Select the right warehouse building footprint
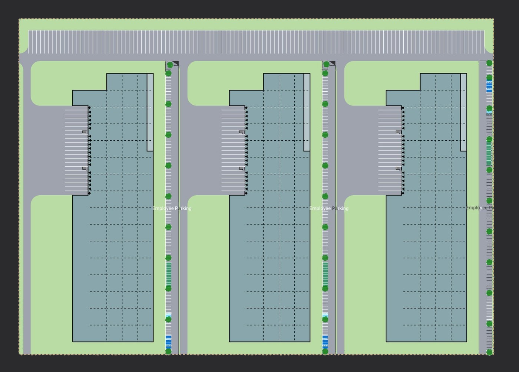 click(426, 208)
